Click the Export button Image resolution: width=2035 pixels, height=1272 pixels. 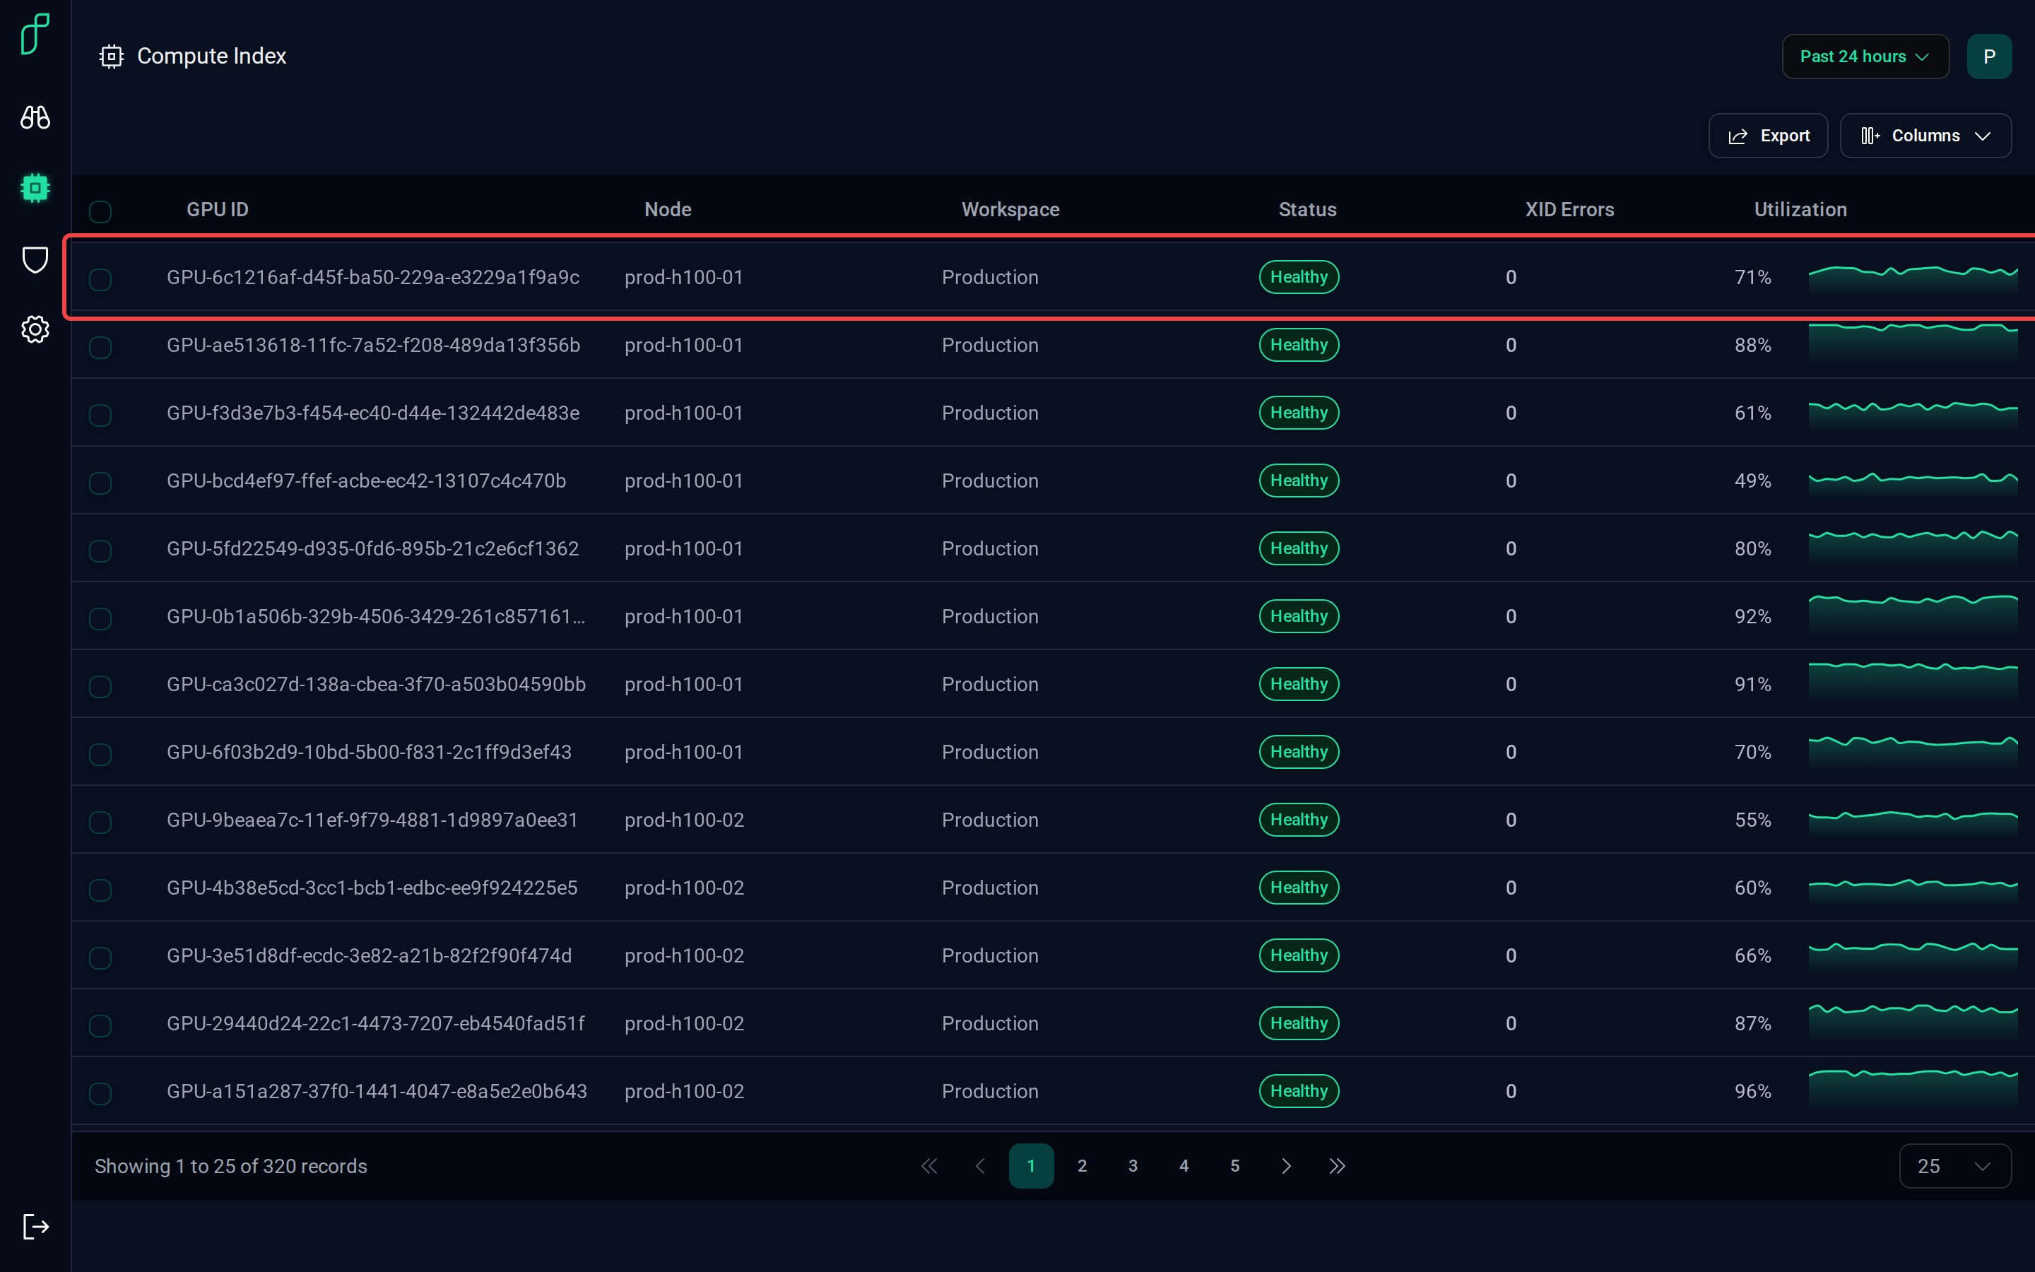[1768, 136]
